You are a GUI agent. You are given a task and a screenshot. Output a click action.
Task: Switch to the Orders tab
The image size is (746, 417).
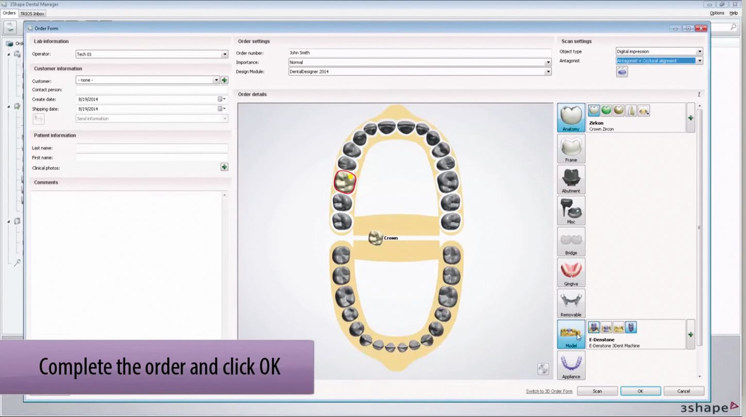point(9,13)
